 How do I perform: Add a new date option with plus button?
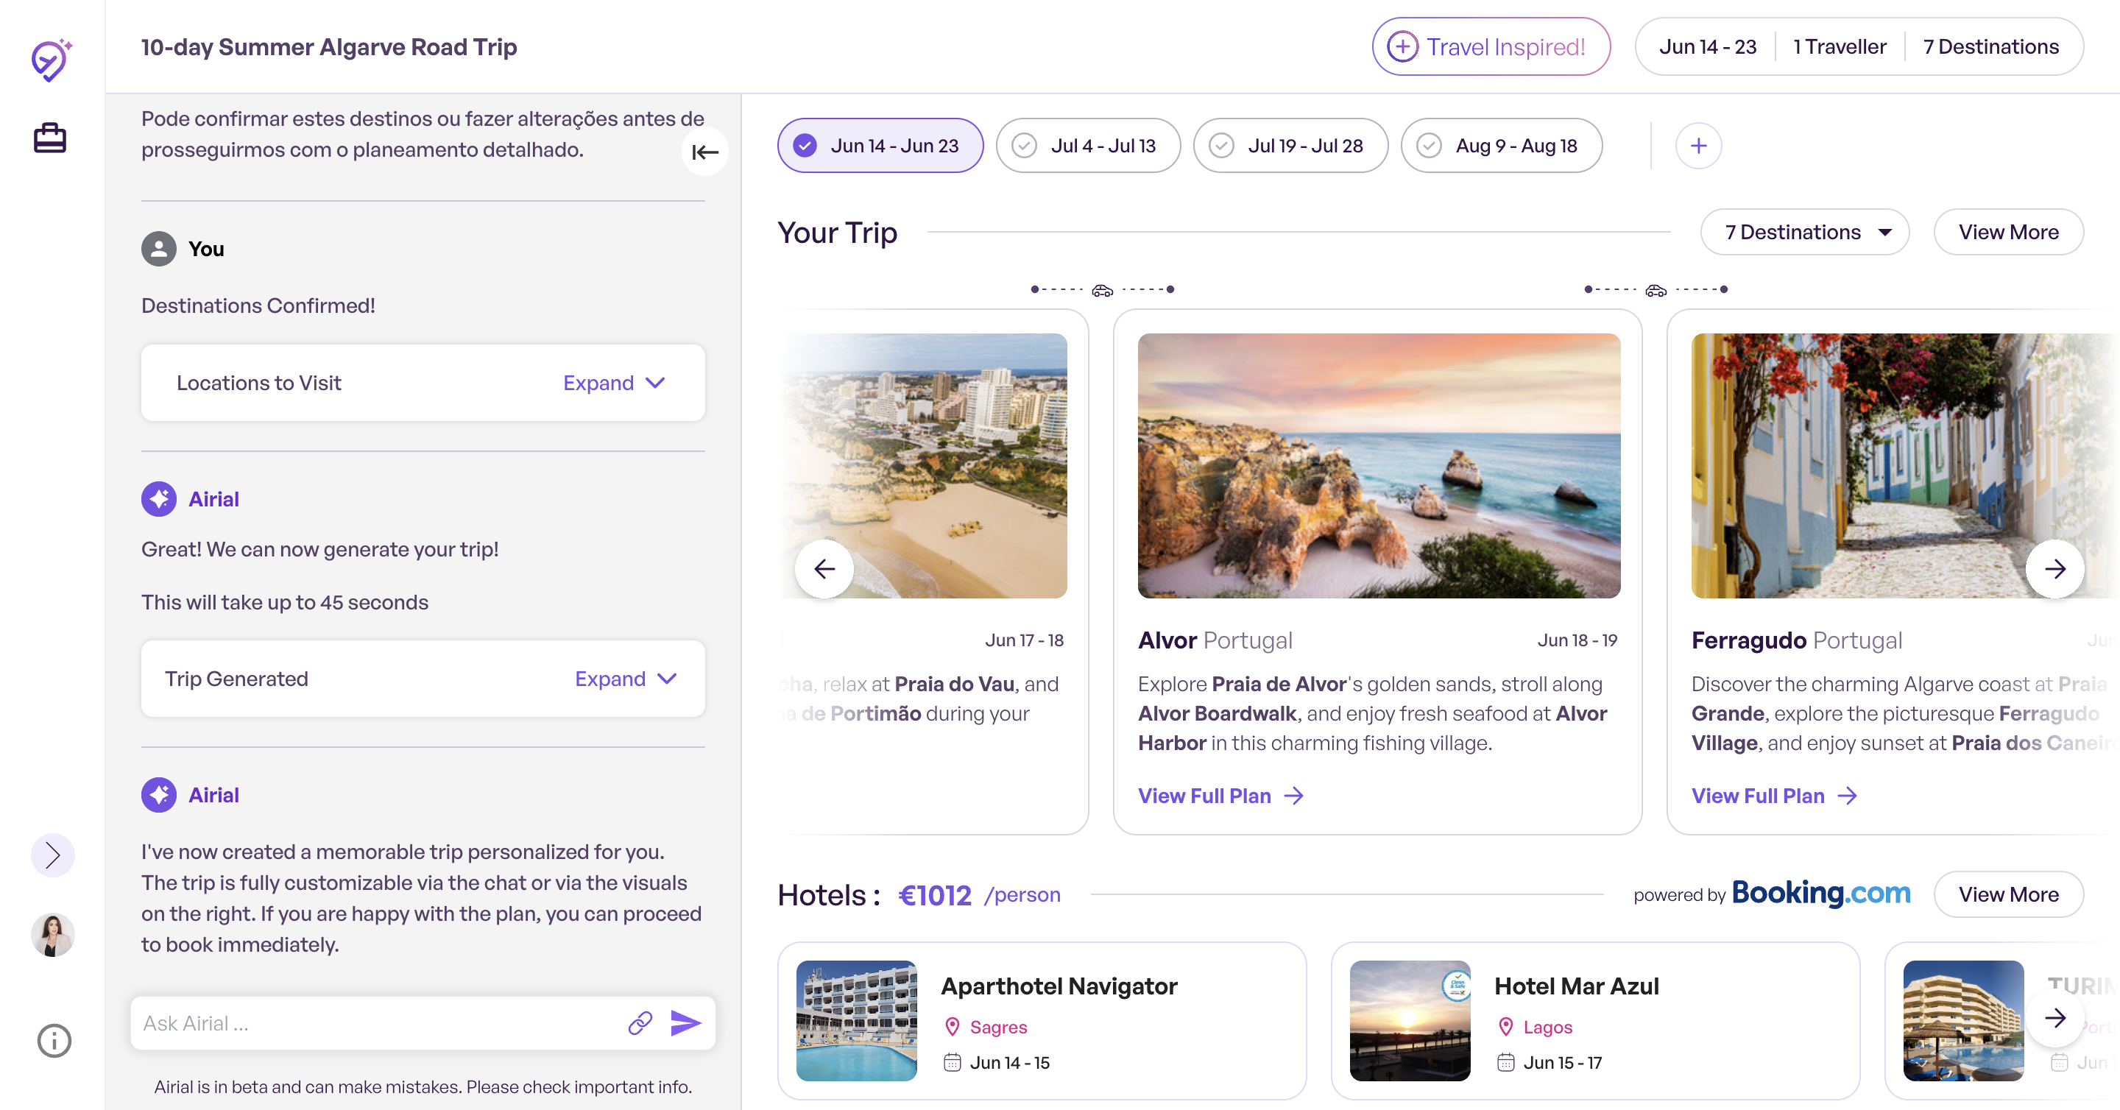pos(1699,146)
